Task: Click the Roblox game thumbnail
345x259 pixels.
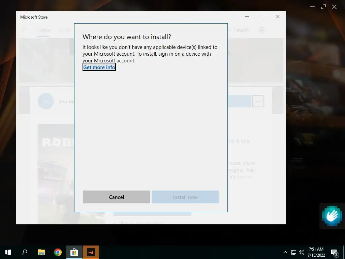Action: (x=56, y=174)
